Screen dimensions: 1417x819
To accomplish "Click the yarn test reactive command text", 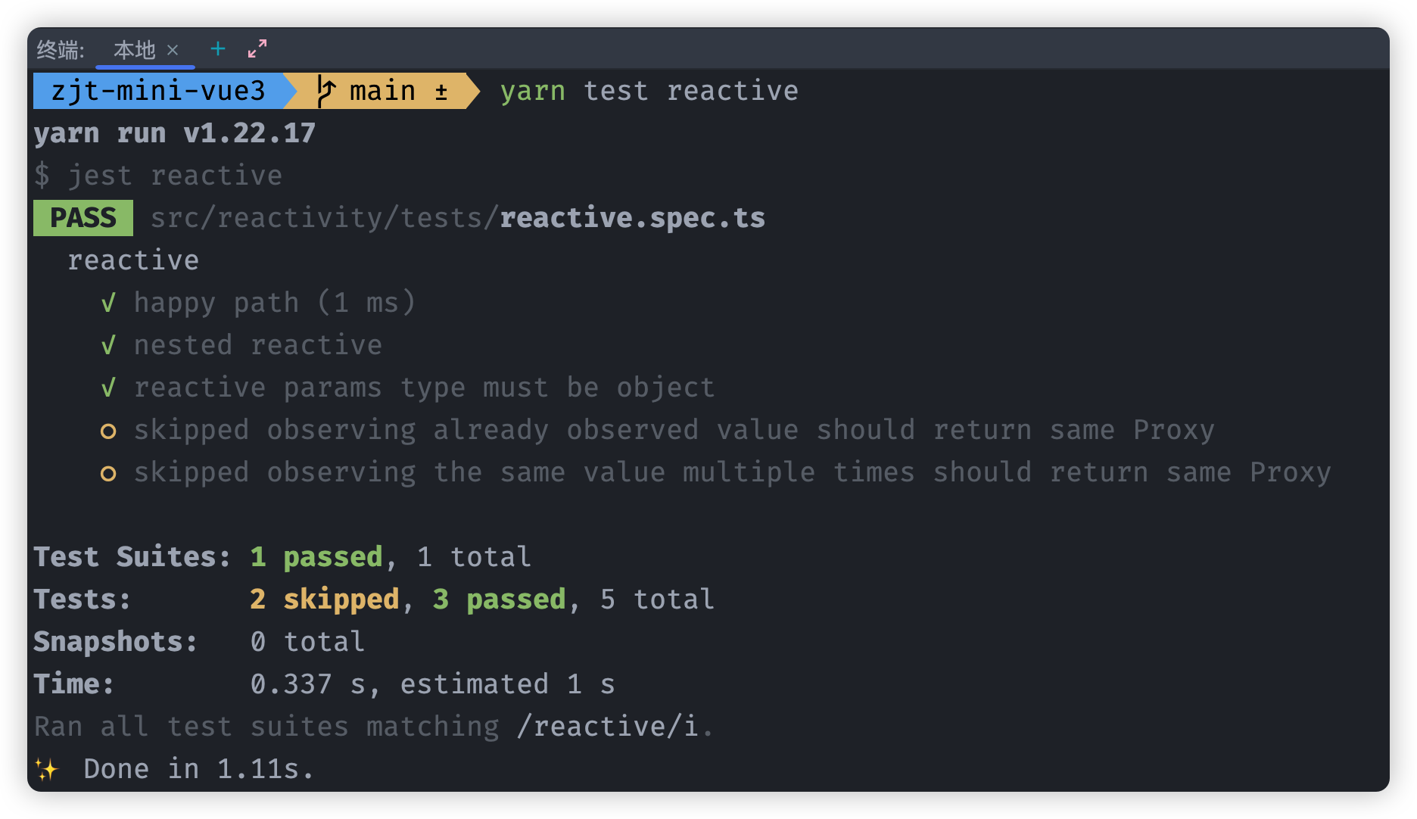I will coord(649,91).
